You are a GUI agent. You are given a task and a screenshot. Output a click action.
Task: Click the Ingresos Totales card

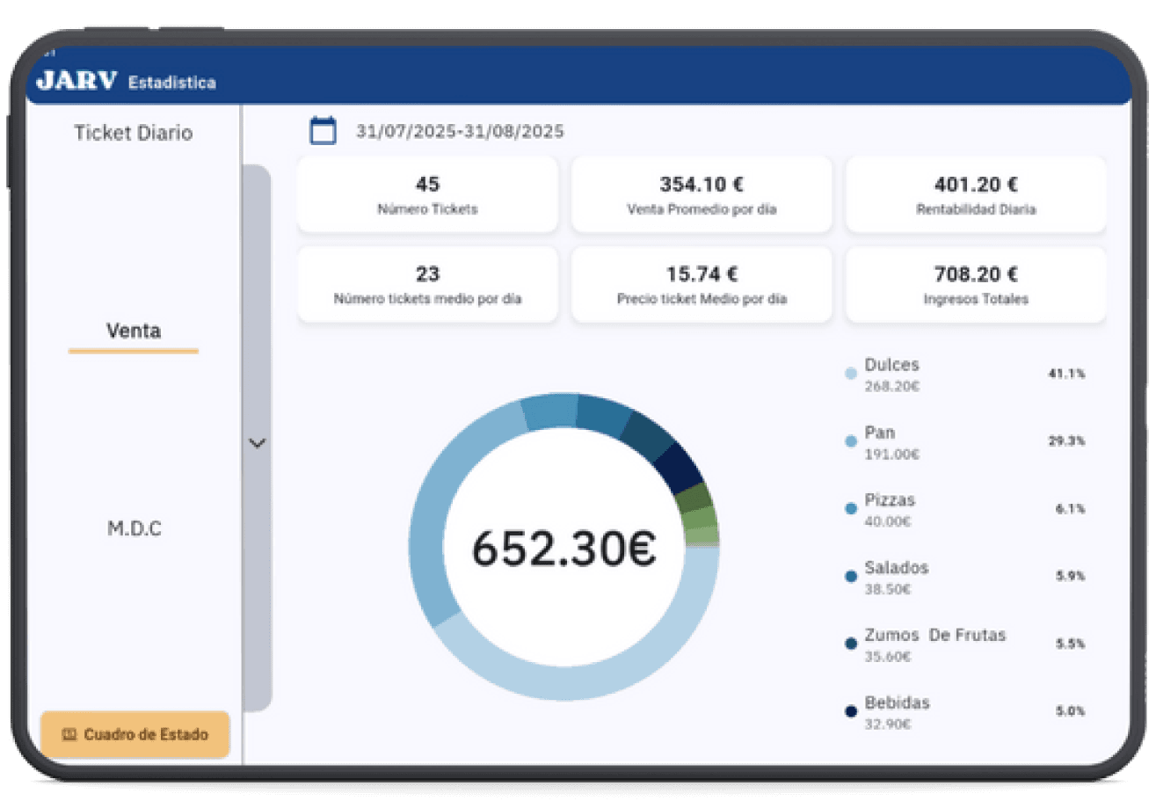point(976,285)
